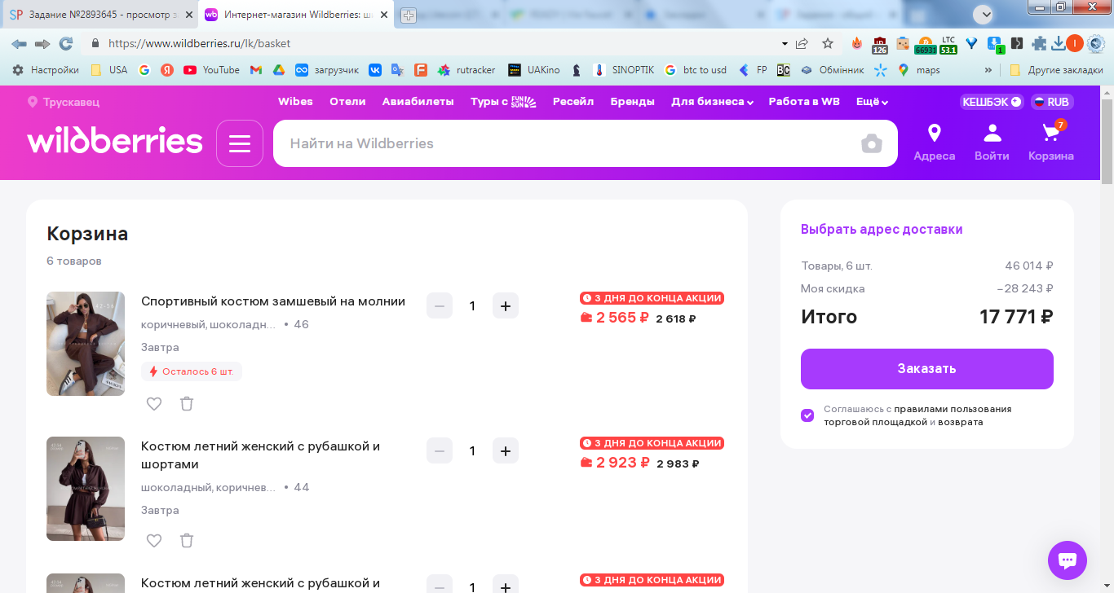Click Выбрать адрес доставки link
Viewport: 1114px width, 593px height.
882,230
